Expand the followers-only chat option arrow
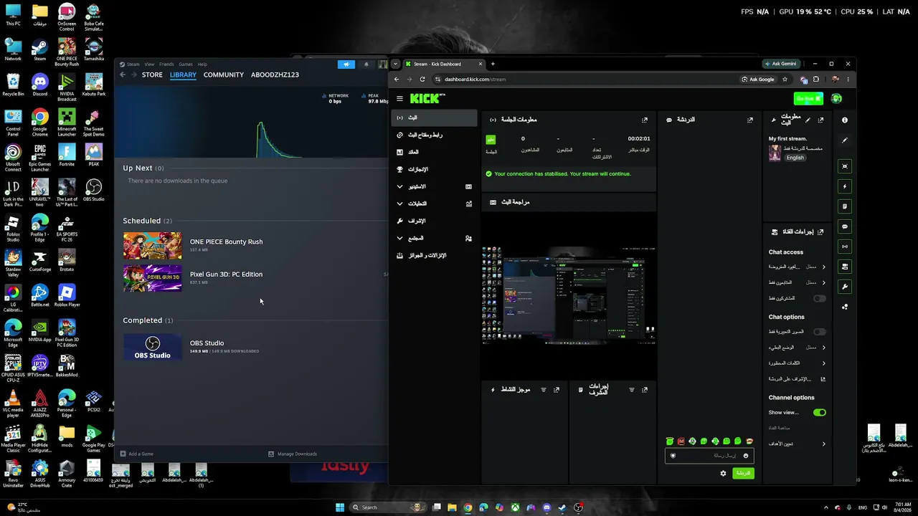This screenshot has height=516, width=918. tap(823, 282)
